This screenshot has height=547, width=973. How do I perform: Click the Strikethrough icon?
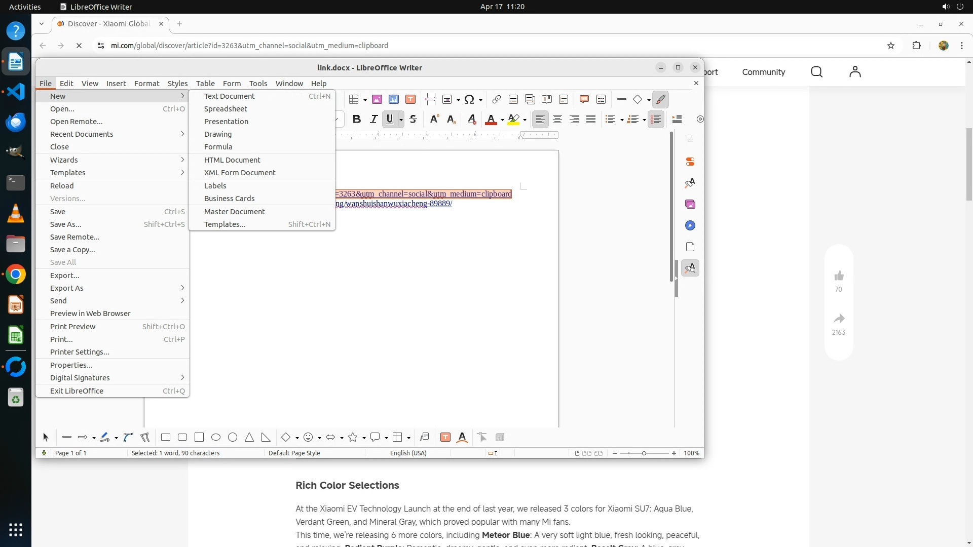tap(413, 120)
